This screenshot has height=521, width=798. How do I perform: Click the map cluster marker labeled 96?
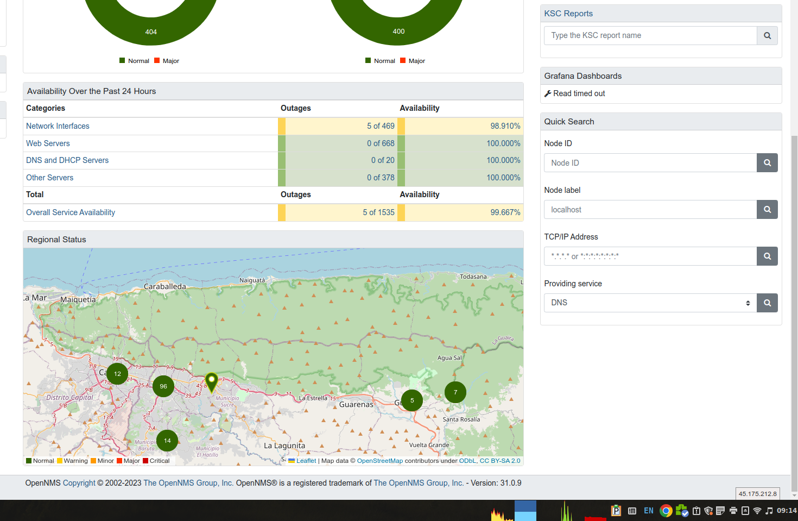(163, 386)
